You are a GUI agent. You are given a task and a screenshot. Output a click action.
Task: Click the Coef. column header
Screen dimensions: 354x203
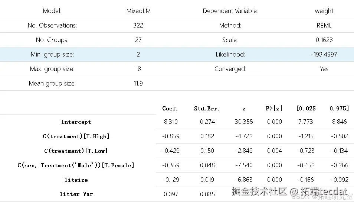pos(170,109)
